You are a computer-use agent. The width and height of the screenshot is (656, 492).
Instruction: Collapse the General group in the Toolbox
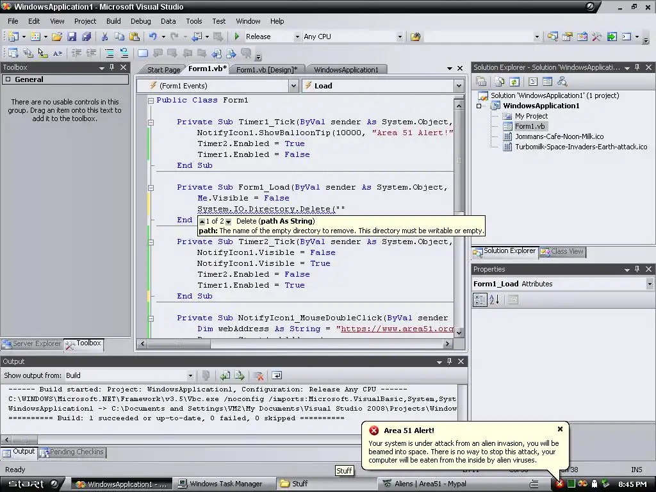8,79
